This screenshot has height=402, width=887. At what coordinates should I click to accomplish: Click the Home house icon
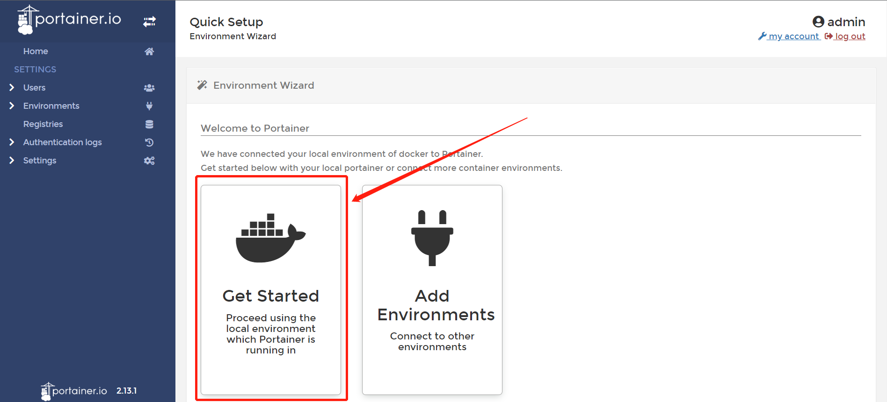pos(149,51)
